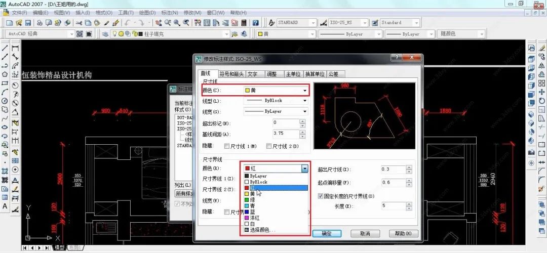Viewport: 547px width, 253px height.
Task: Click the 起点偏移量 0.6 input field
Action: point(394,183)
